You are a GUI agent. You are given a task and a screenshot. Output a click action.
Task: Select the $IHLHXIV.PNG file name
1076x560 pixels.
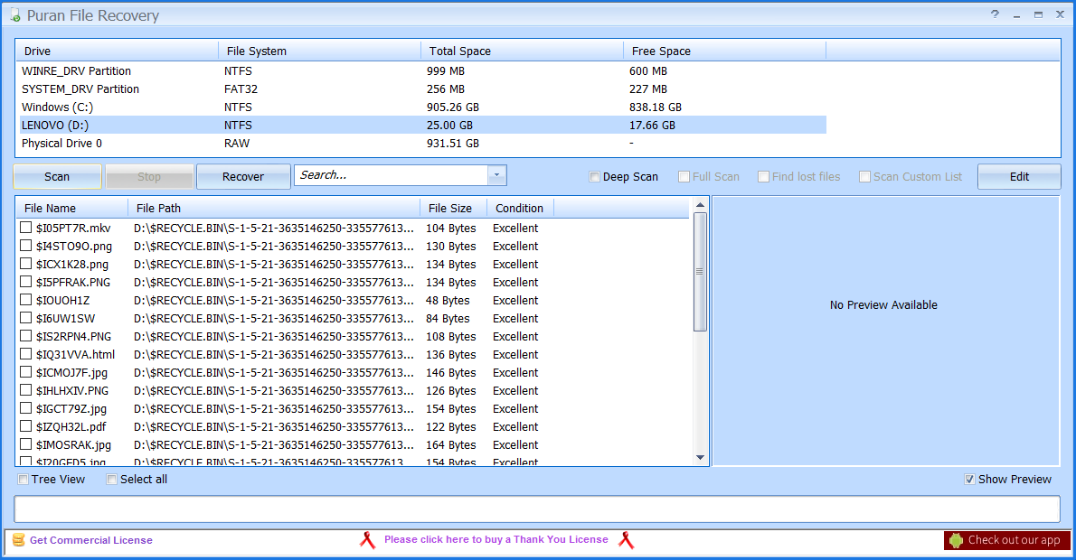coord(72,390)
